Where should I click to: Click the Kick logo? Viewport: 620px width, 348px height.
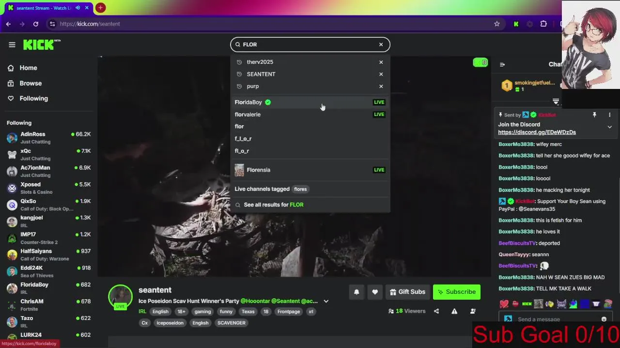click(42, 44)
